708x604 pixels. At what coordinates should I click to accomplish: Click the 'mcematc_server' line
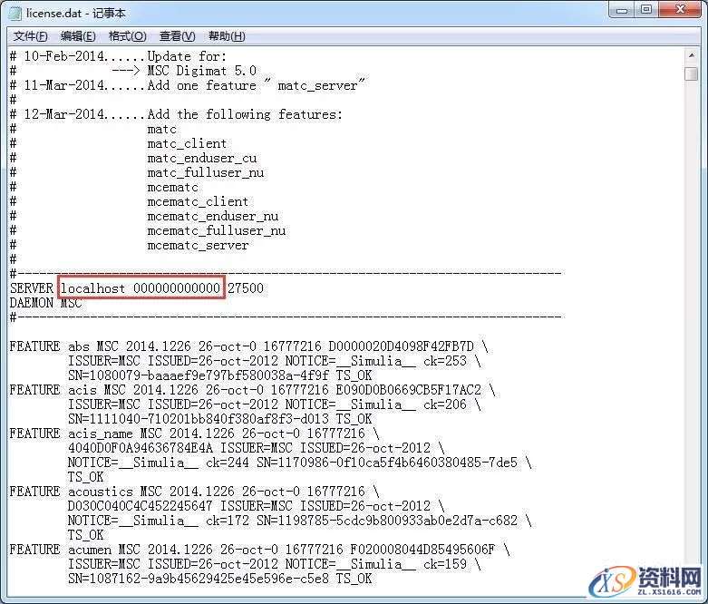coord(198,245)
